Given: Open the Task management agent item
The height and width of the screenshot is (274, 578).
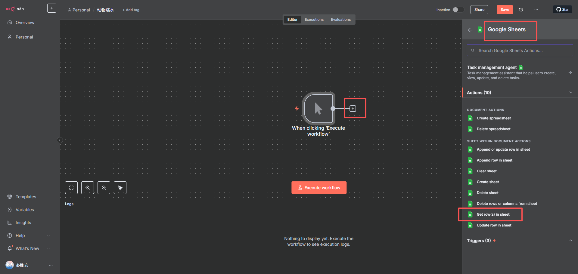Looking at the screenshot, I should coord(520,72).
